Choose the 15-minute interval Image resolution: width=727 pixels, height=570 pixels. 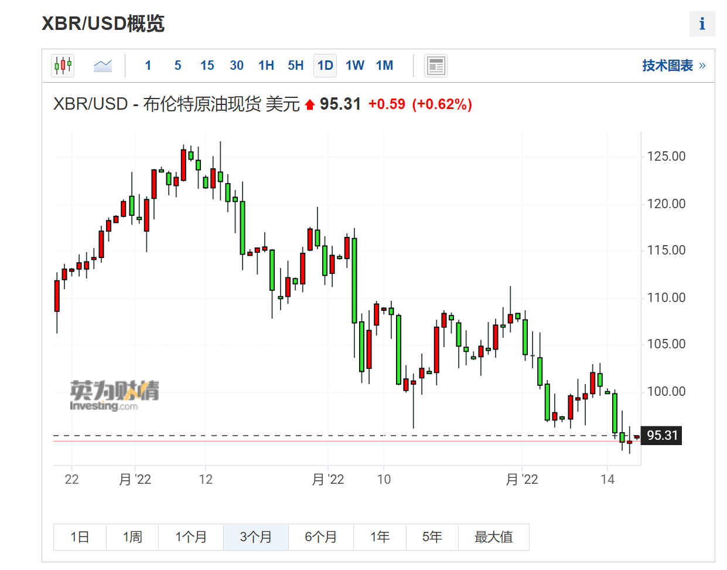click(x=207, y=66)
